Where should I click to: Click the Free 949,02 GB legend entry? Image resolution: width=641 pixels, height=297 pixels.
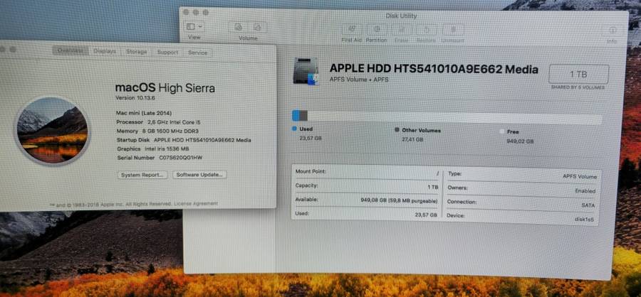517,136
